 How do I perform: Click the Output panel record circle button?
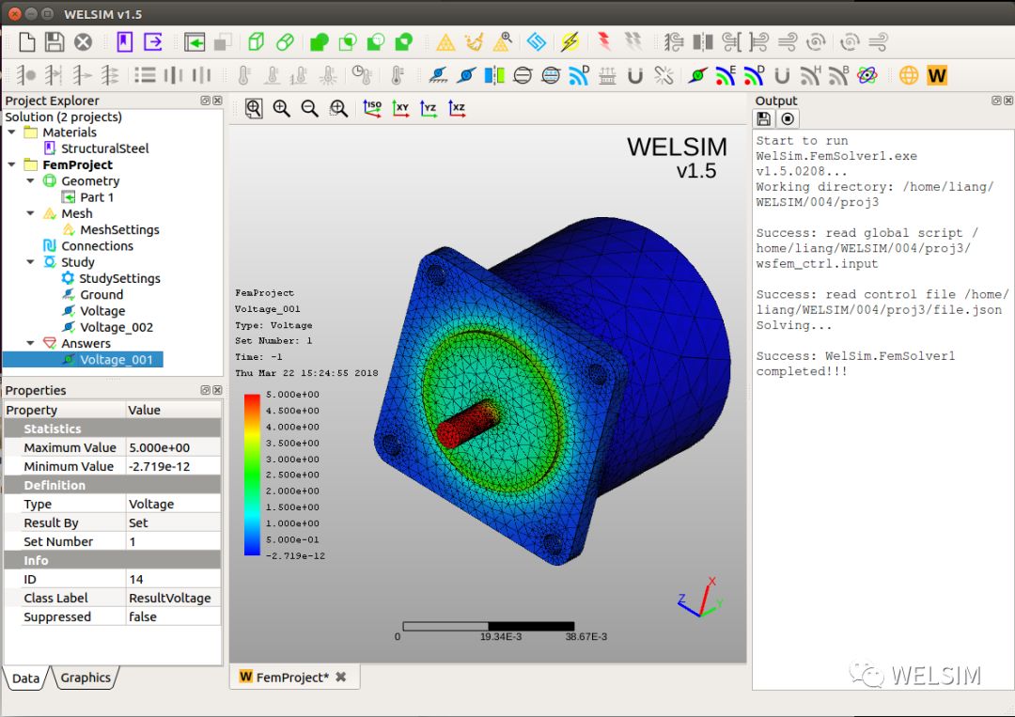pos(788,119)
